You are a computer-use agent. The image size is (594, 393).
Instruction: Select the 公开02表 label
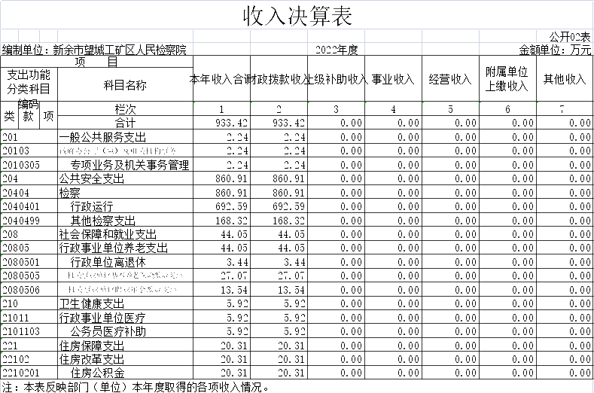point(570,37)
